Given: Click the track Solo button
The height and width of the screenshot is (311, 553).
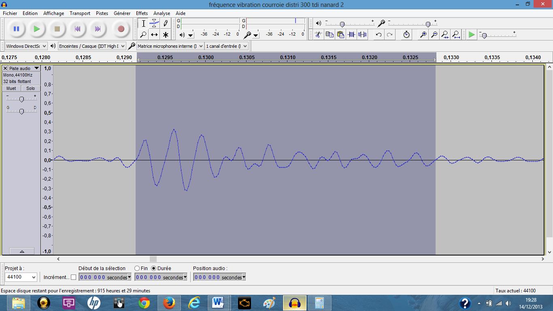Looking at the screenshot, I should (30, 88).
